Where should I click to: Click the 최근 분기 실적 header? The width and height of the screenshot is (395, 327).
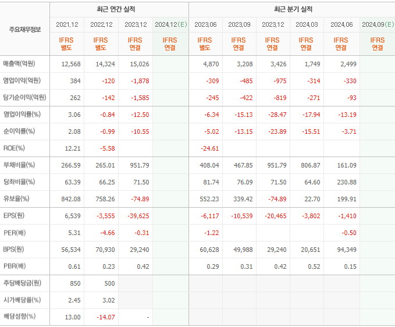[x=293, y=9]
